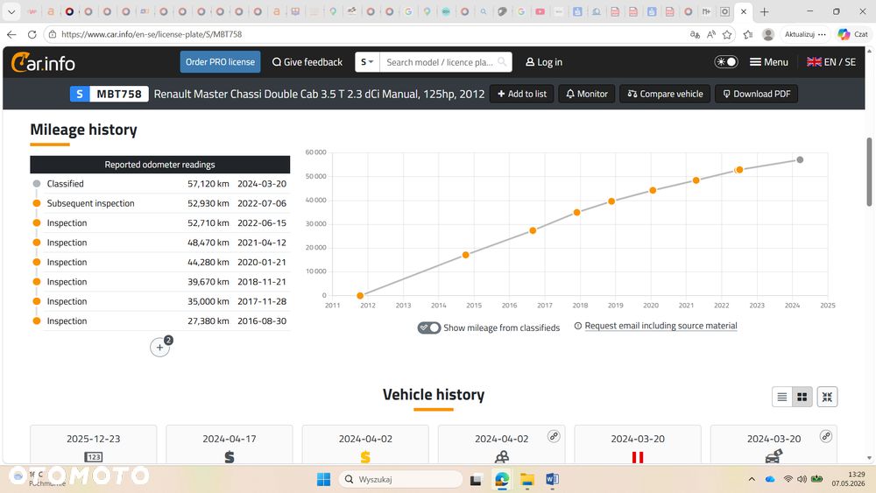Viewport: 876px width, 493px height.
Task: Open the 2025-12-23 history card
Action: [x=94, y=445]
